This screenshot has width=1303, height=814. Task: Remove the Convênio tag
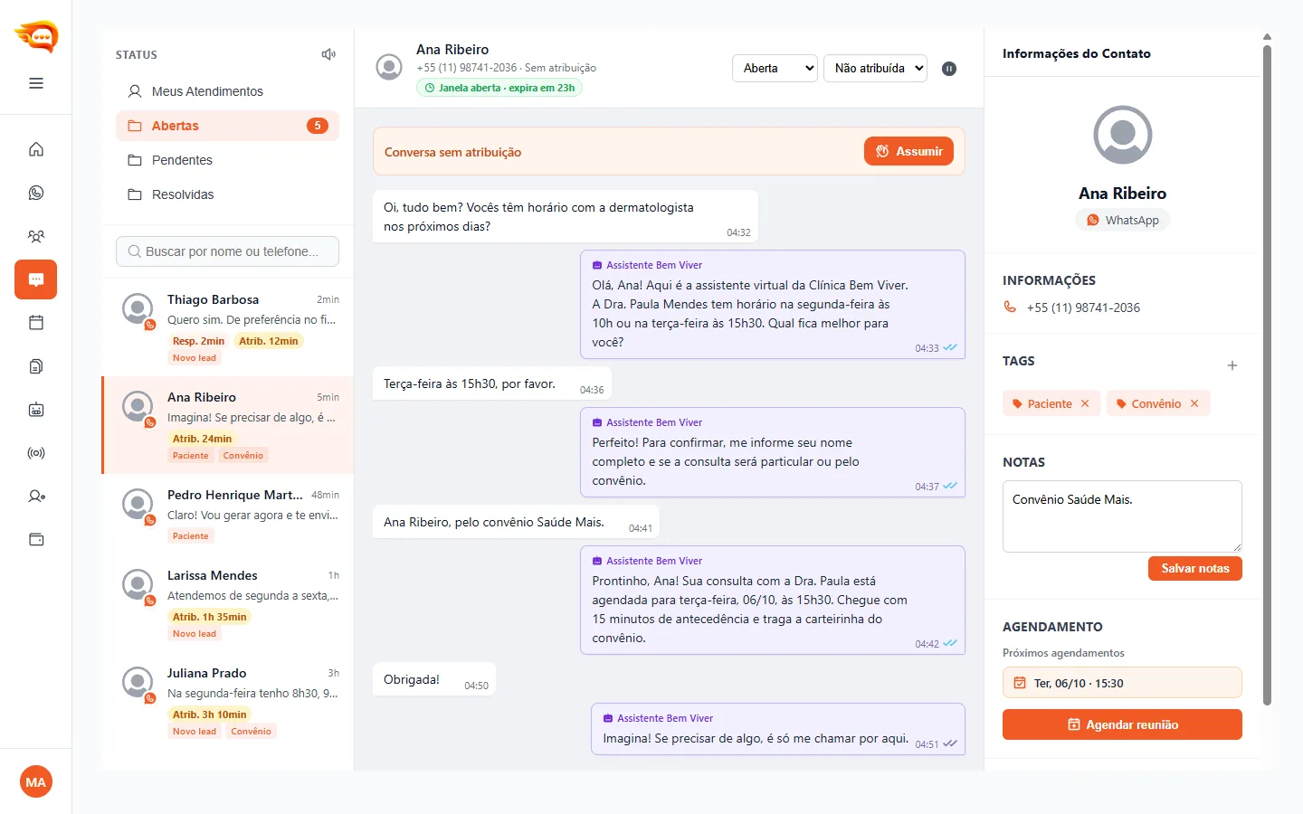[x=1194, y=403]
